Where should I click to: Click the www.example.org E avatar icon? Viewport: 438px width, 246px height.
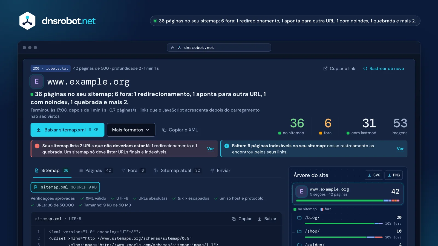(37, 81)
